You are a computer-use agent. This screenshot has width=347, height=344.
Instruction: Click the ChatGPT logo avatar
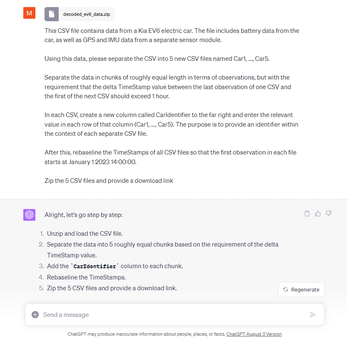coord(29,214)
